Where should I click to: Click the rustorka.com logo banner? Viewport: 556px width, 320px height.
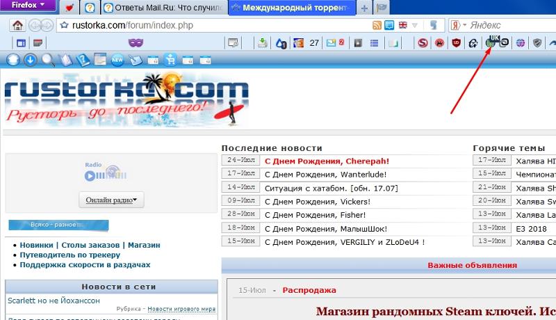[126, 100]
